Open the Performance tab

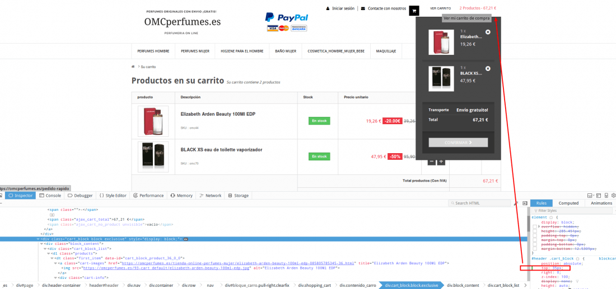coord(148,195)
